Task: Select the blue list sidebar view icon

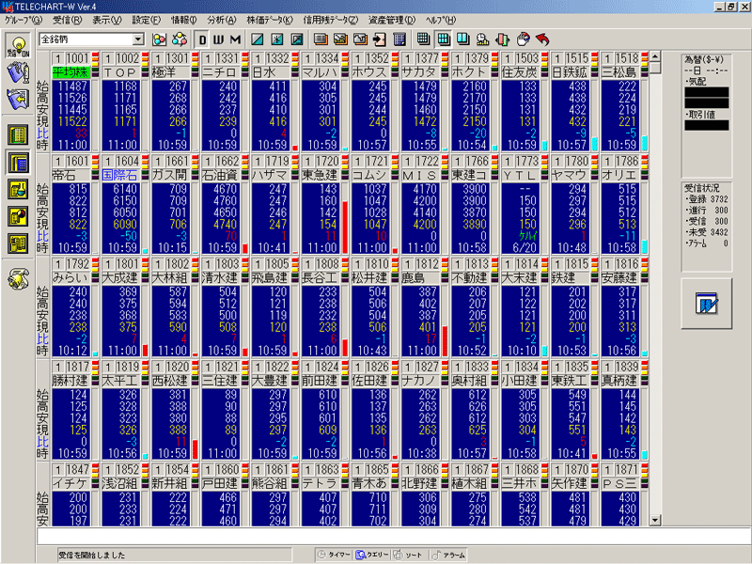Action: point(18,163)
